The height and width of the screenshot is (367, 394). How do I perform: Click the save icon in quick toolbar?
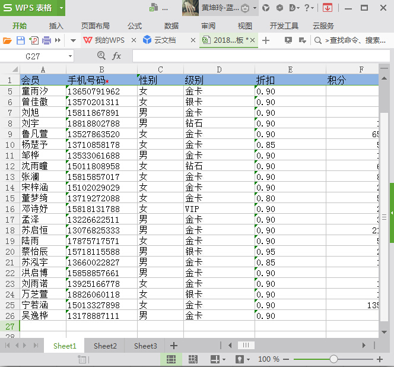tap(20, 40)
